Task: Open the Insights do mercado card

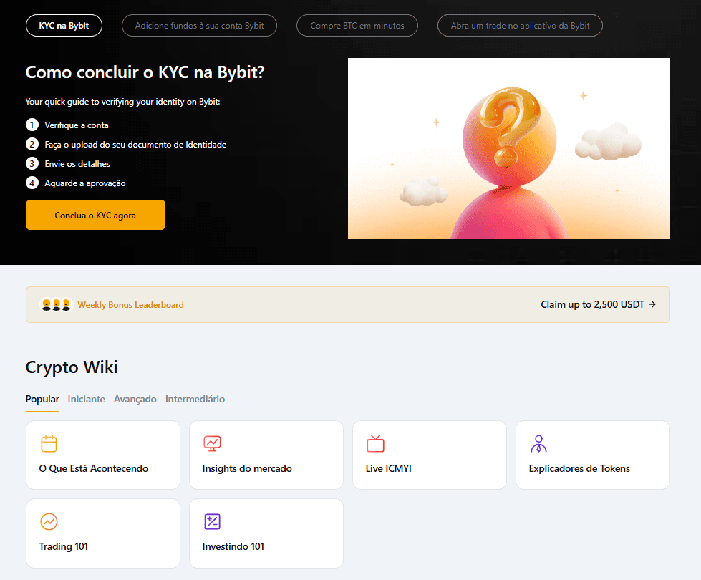Action: pyautogui.click(x=266, y=455)
